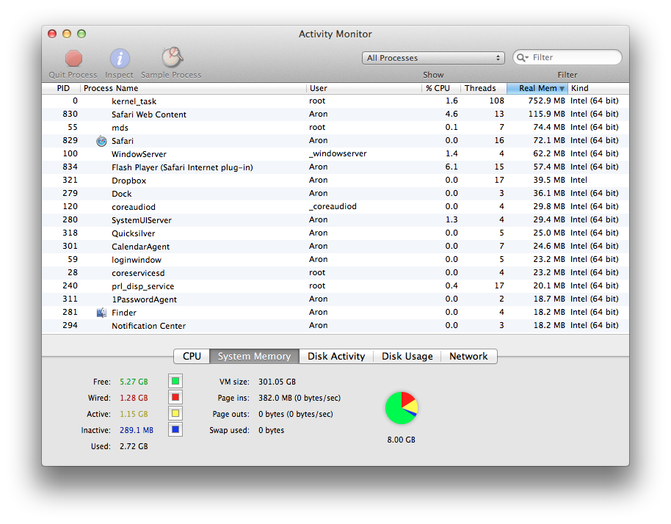Select the Quicksilver process row

(x=335, y=233)
